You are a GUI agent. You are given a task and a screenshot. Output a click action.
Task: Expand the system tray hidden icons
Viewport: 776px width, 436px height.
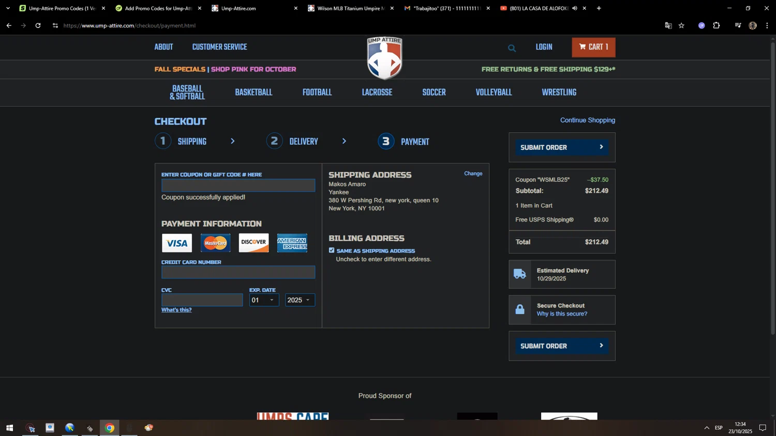pyautogui.click(x=707, y=428)
